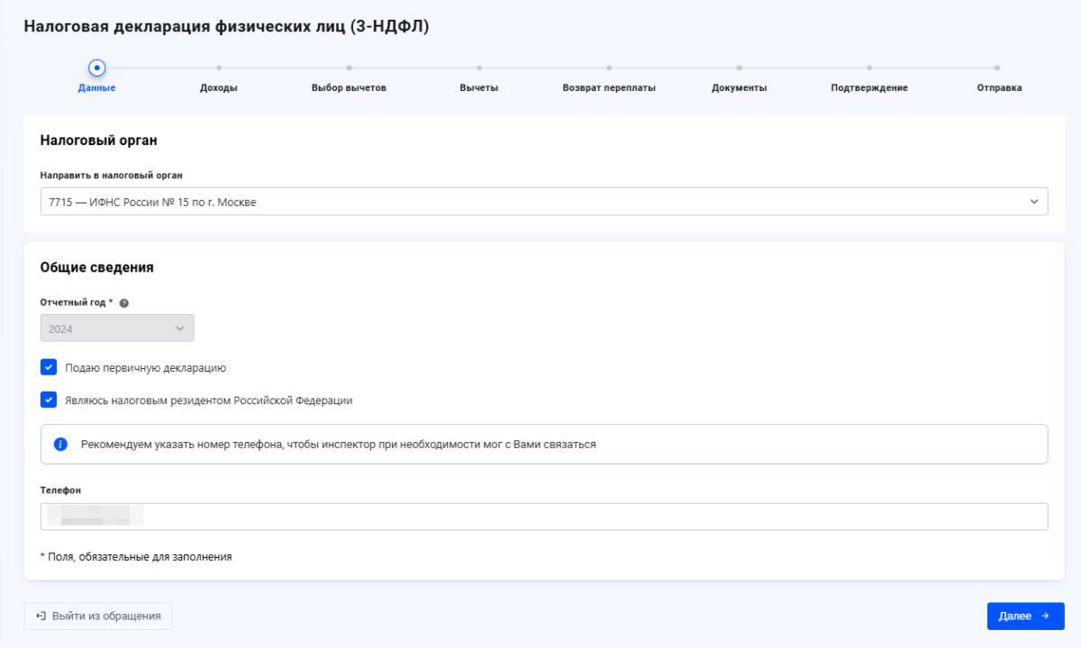1081x648 pixels.
Task: Click the chevron arrow of tax authority selector
Action: pyautogui.click(x=1033, y=202)
